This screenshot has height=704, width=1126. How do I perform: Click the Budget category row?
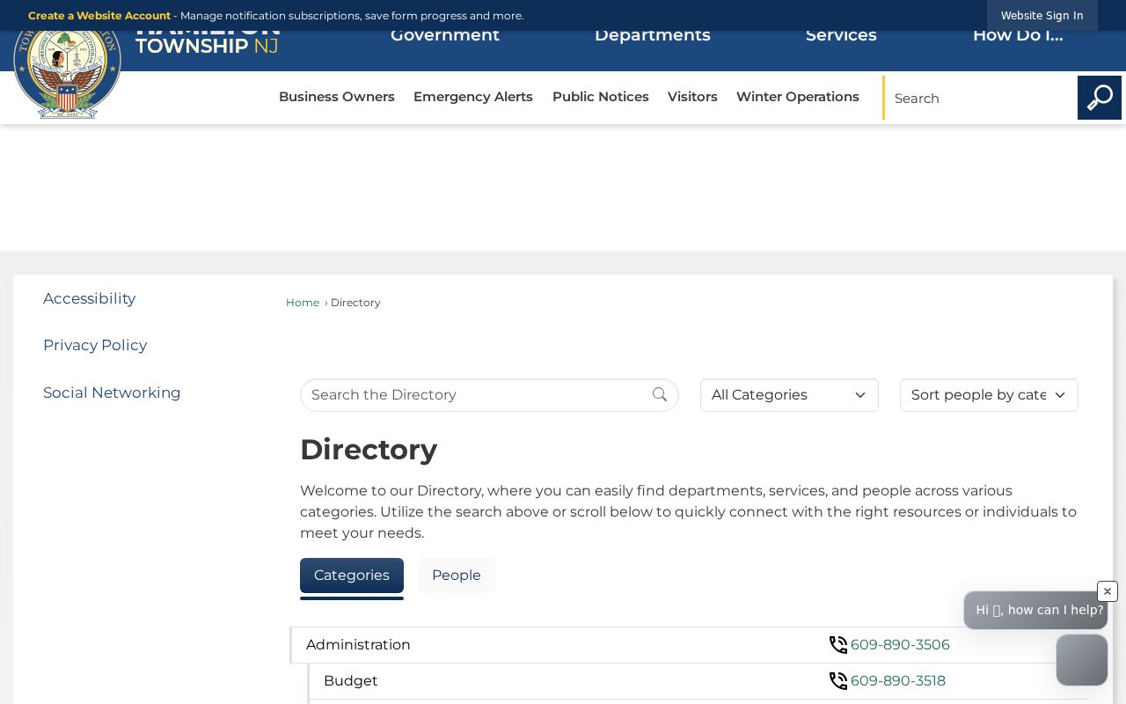(698, 681)
